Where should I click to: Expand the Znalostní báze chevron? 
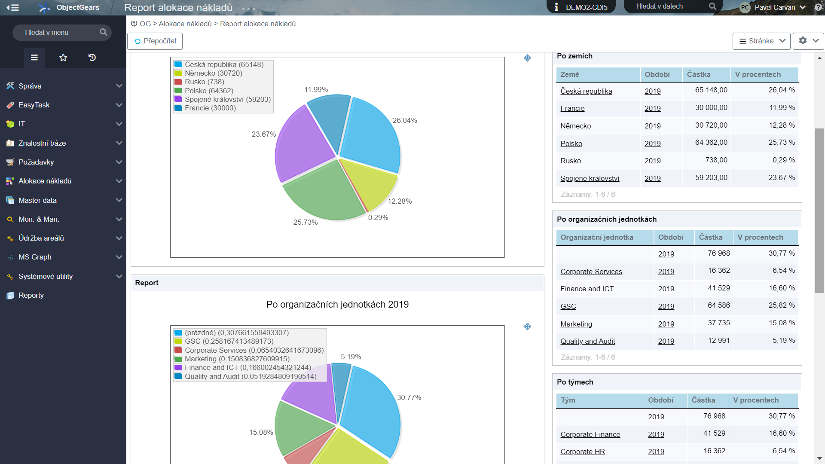click(119, 143)
